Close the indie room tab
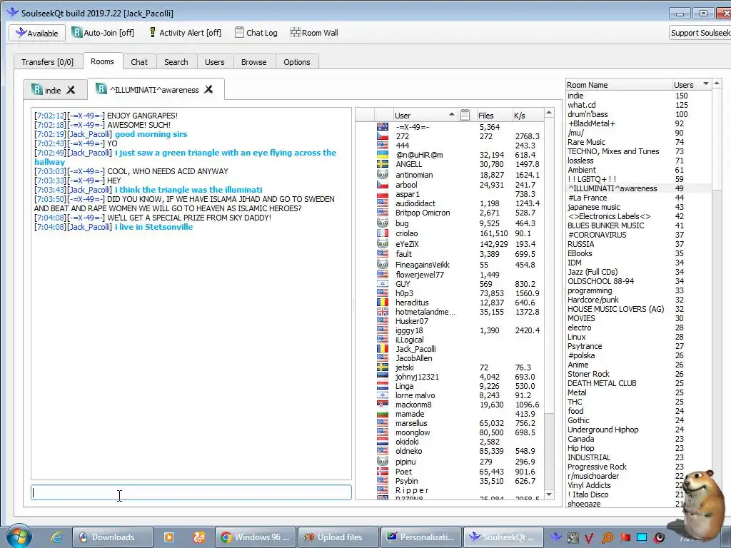 click(71, 90)
